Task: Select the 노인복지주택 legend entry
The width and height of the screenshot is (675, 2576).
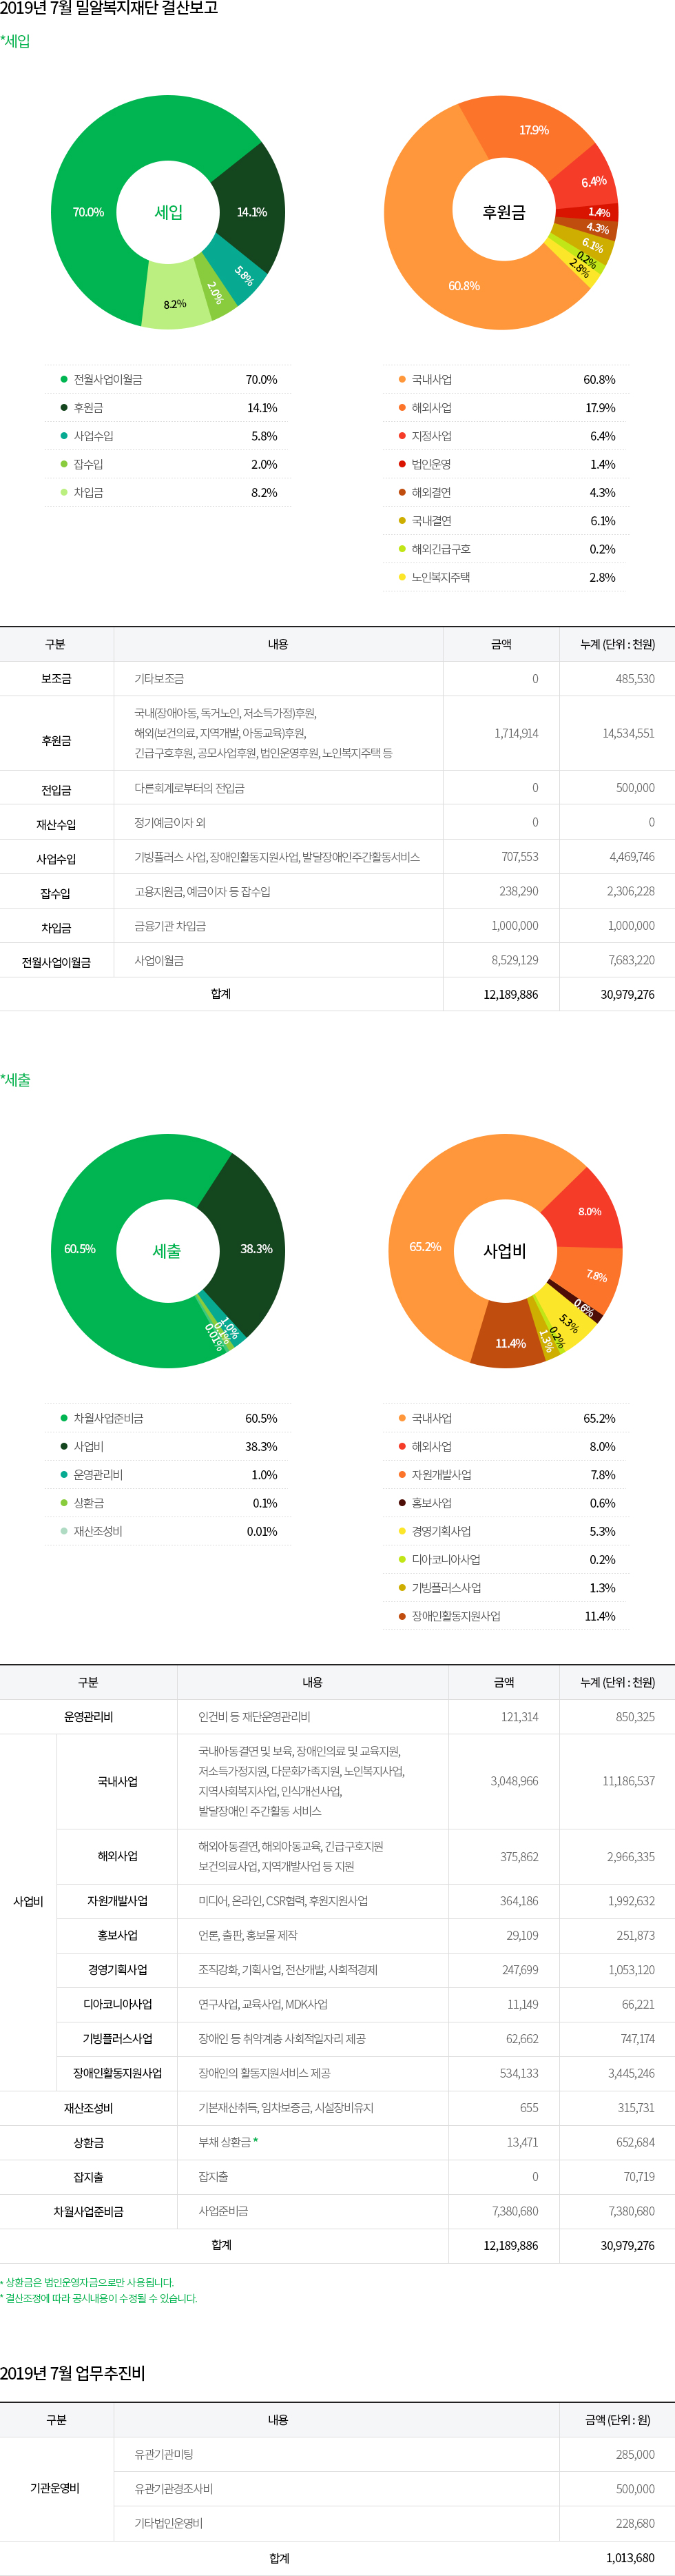Action: (x=440, y=577)
